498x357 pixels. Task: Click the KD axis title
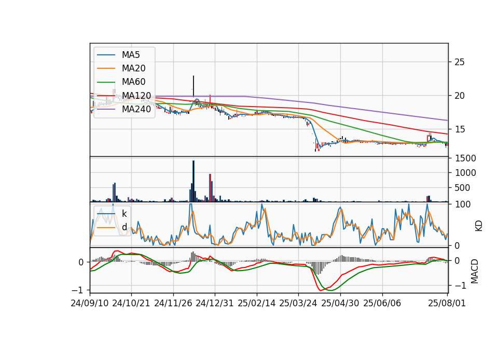(479, 226)
